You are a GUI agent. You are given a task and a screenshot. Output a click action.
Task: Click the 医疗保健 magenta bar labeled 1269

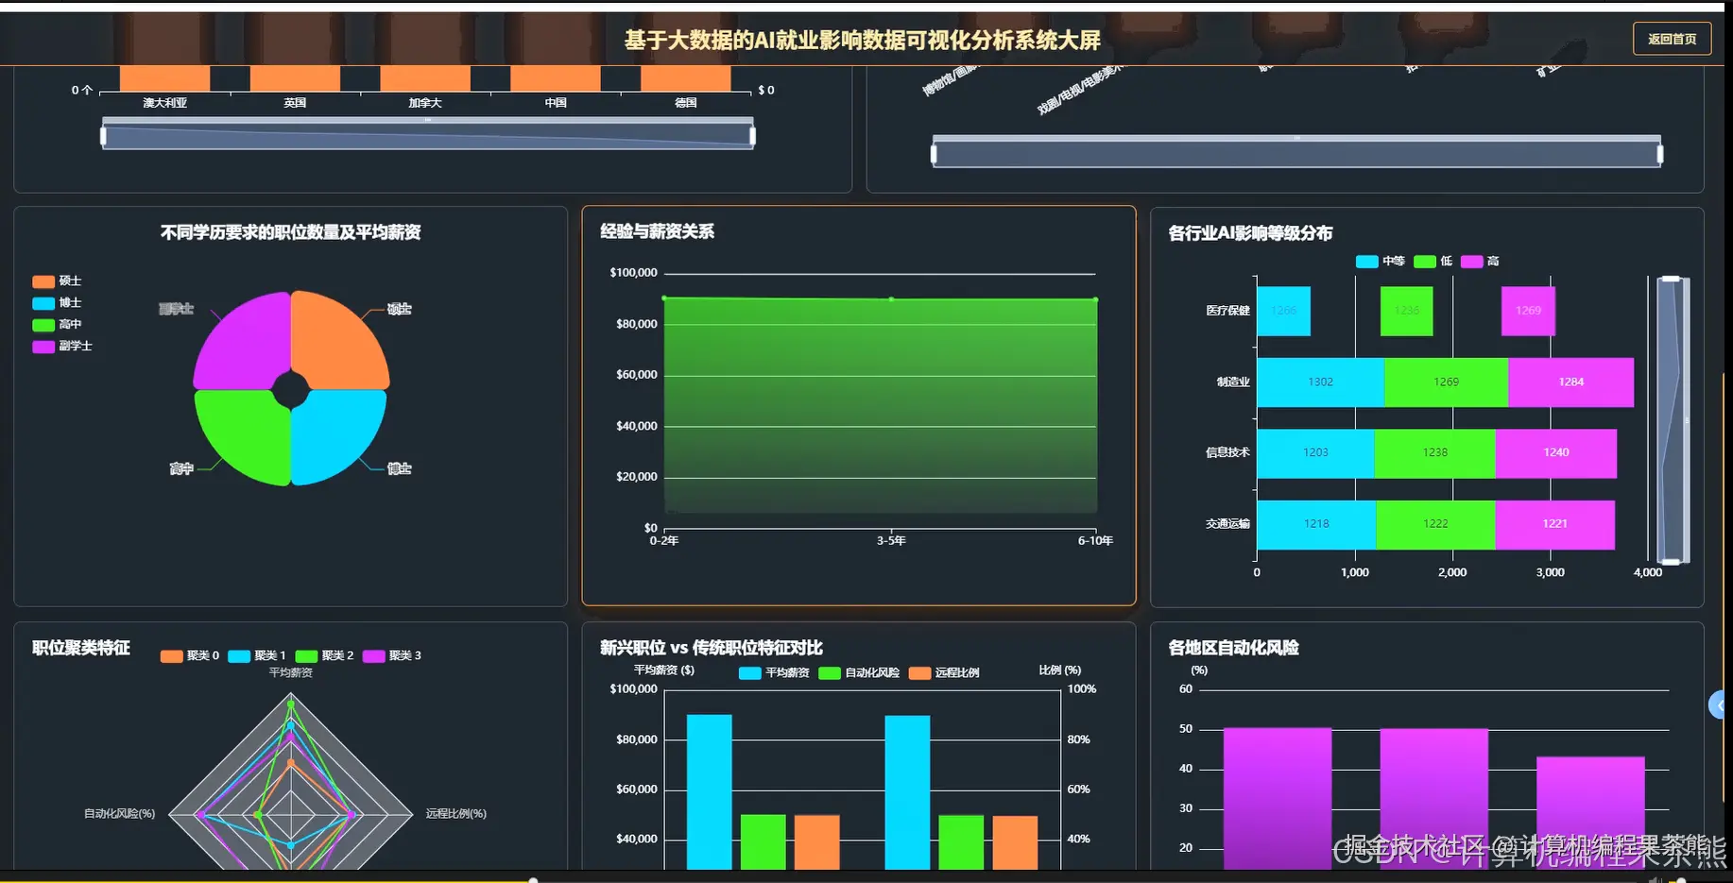(1528, 311)
